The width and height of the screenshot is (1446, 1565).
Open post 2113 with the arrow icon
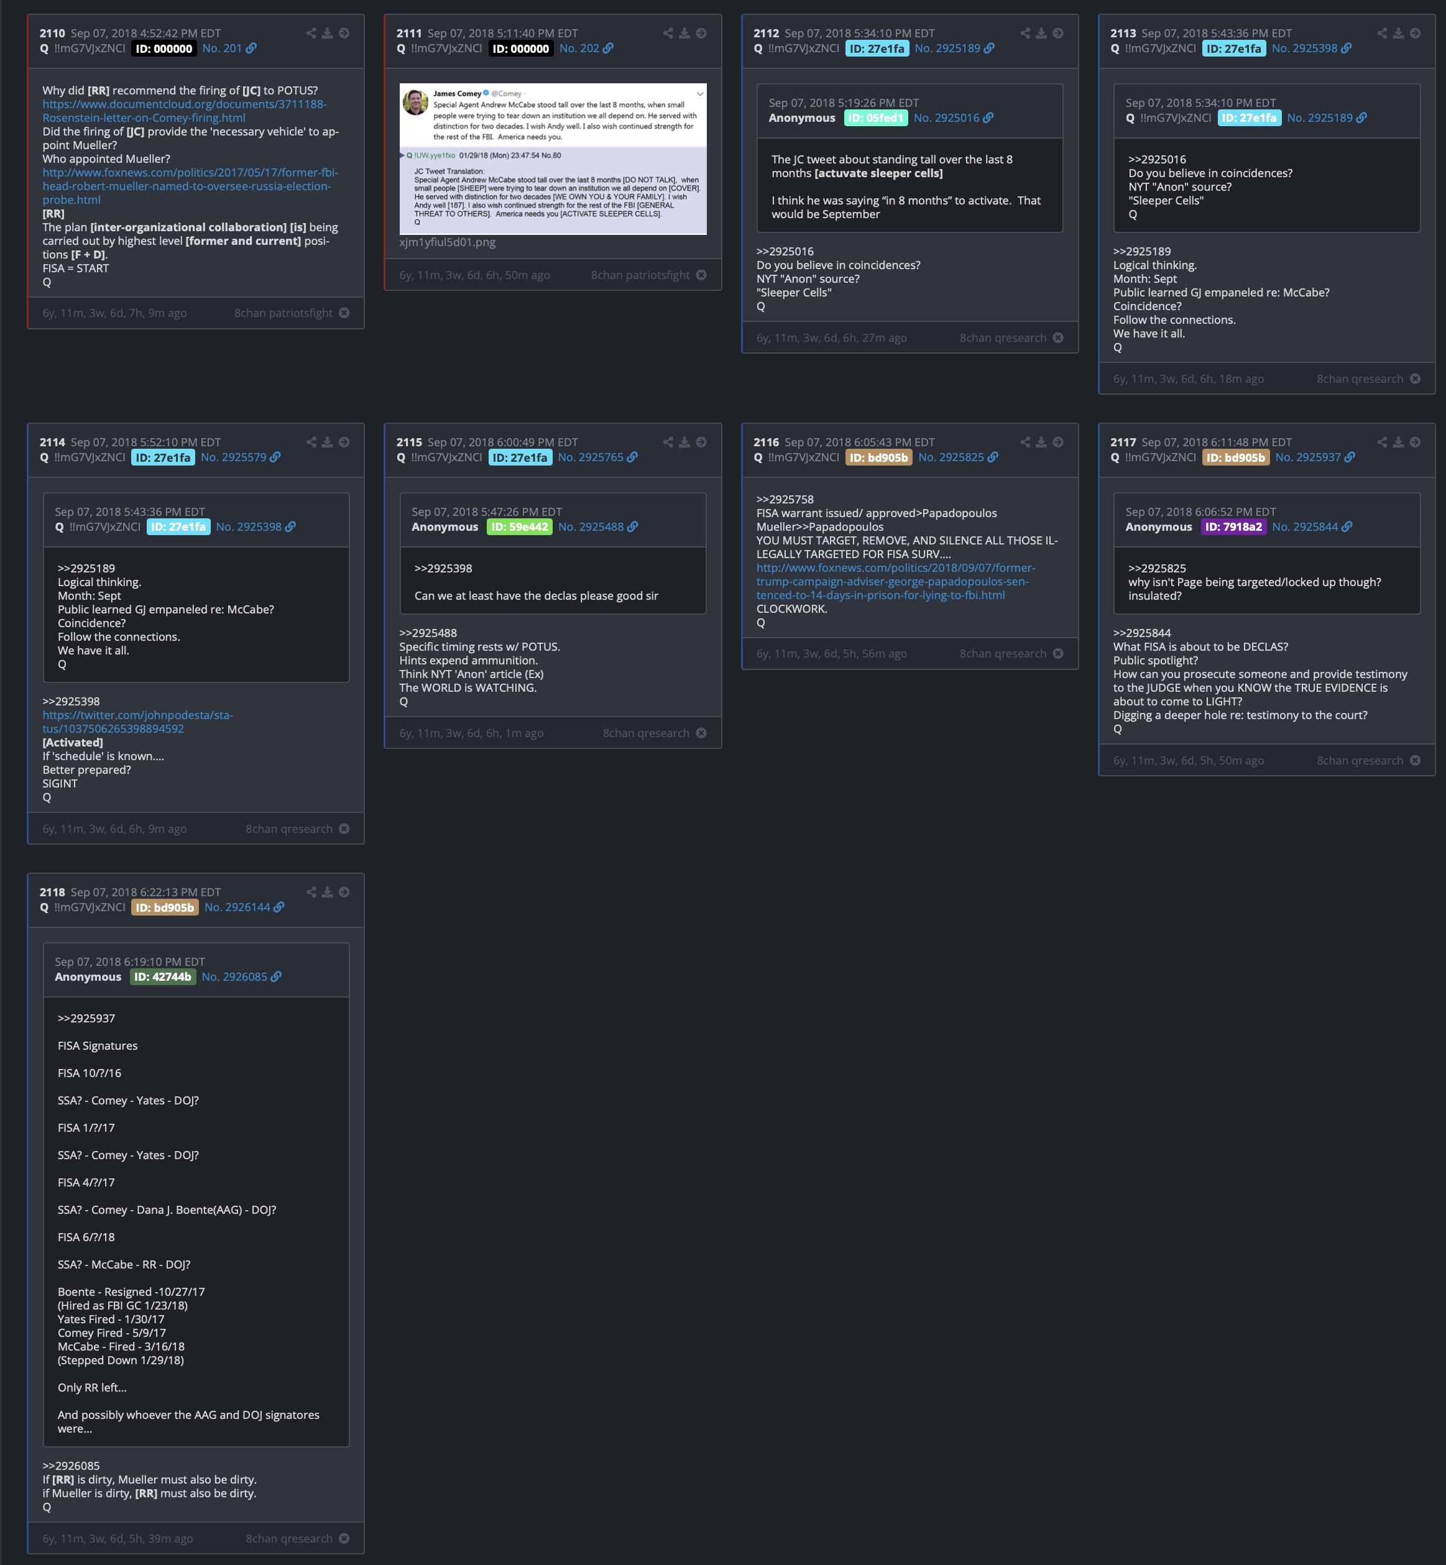tap(1415, 34)
